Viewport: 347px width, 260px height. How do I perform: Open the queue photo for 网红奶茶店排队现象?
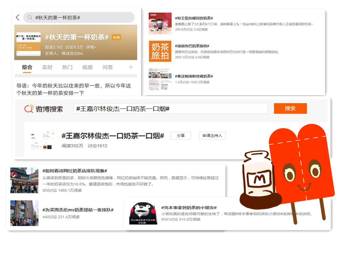pyautogui.click(x=24, y=180)
